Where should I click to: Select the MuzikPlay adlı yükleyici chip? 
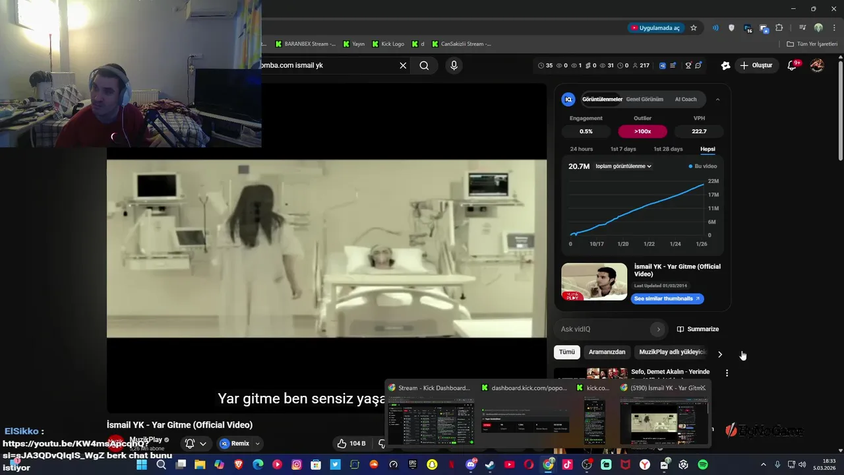pos(673,352)
